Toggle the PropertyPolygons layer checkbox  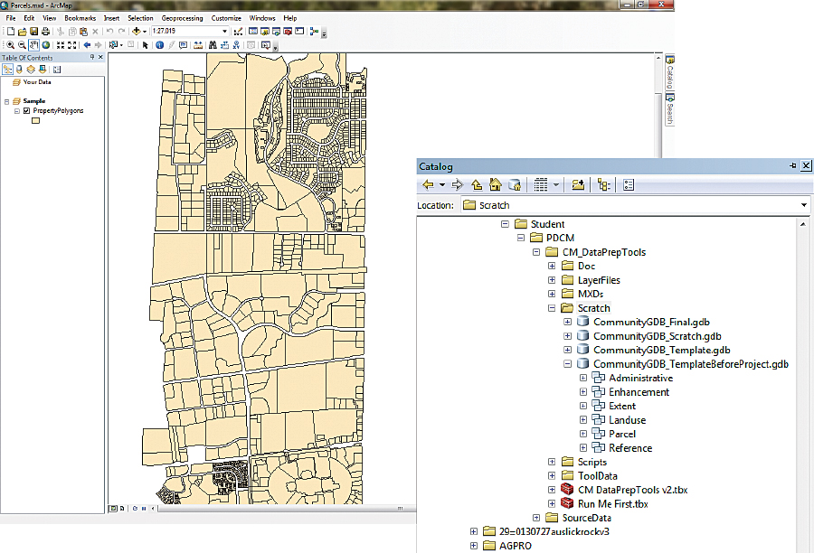tap(26, 110)
